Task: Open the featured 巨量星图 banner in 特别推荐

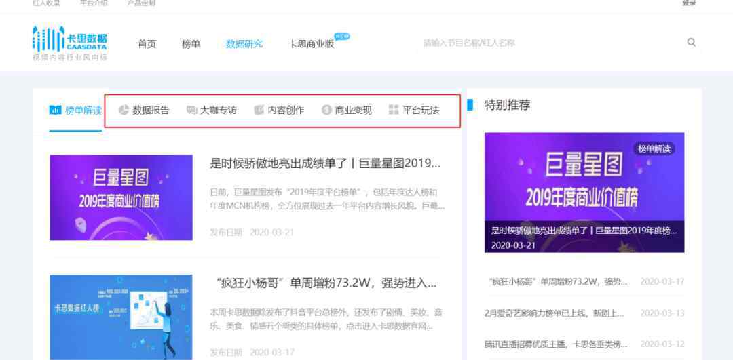Action: (x=584, y=193)
